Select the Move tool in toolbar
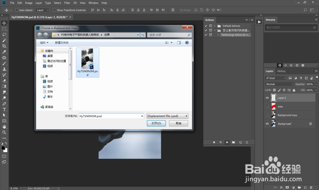This screenshot has height=190, width=319. point(4,23)
